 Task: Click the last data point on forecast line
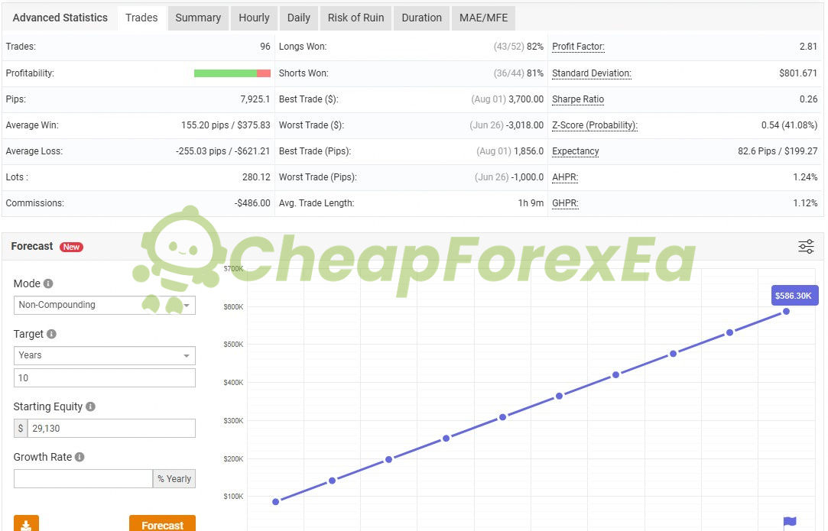[x=786, y=312]
